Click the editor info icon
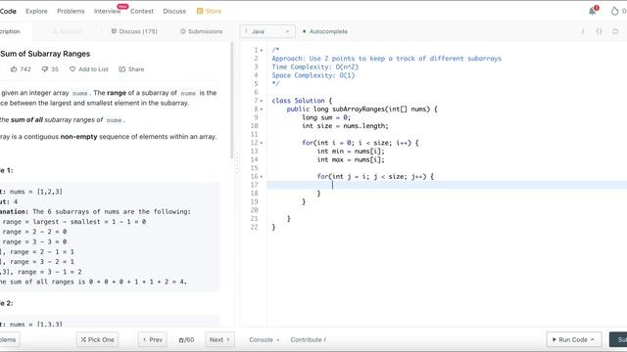Viewport: 627px width, 352px height. click(x=583, y=31)
